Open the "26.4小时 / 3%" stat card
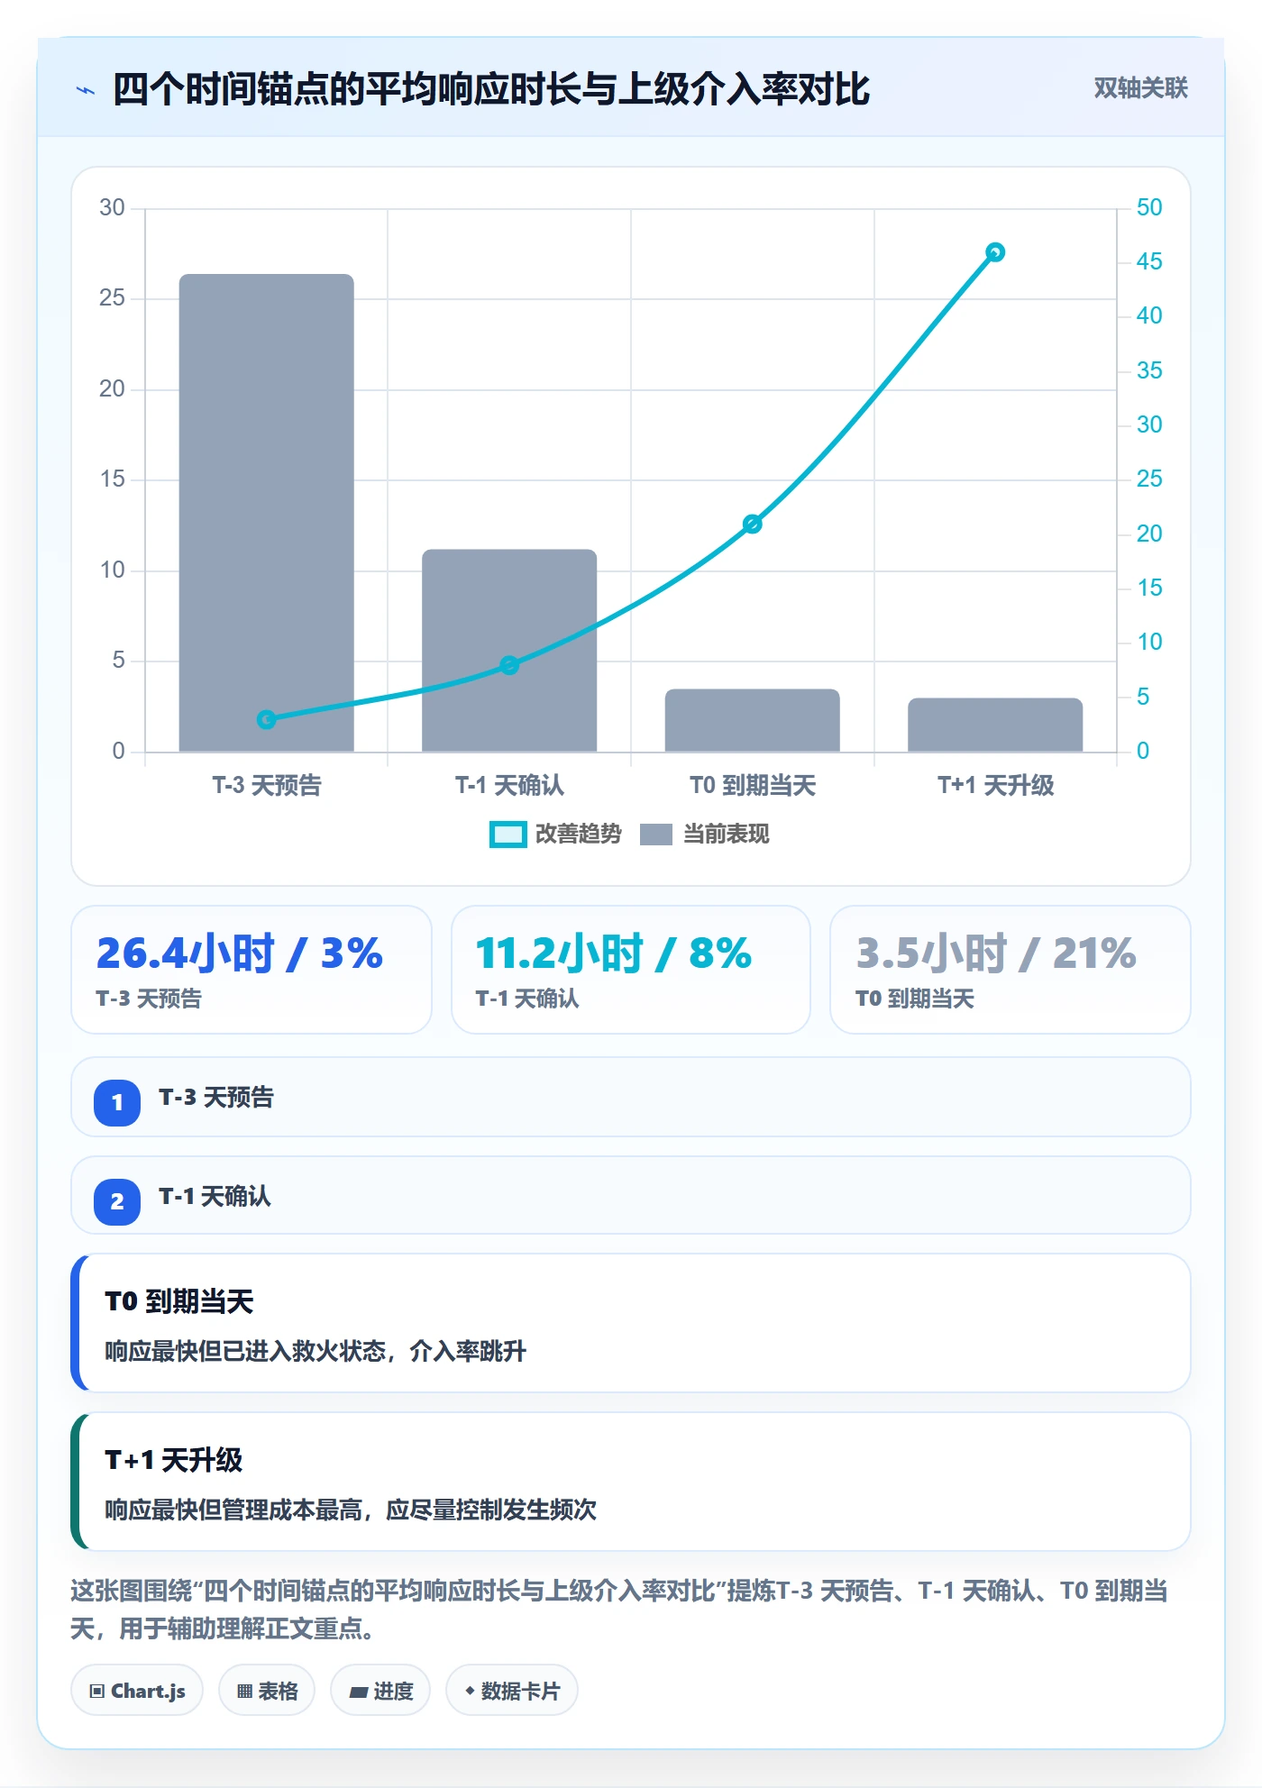Viewport: 1262px width, 1788px height. (x=251, y=970)
